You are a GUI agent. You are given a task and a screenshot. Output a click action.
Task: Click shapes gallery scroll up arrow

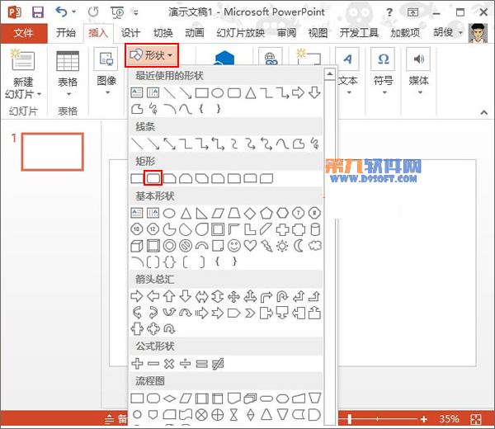click(329, 74)
